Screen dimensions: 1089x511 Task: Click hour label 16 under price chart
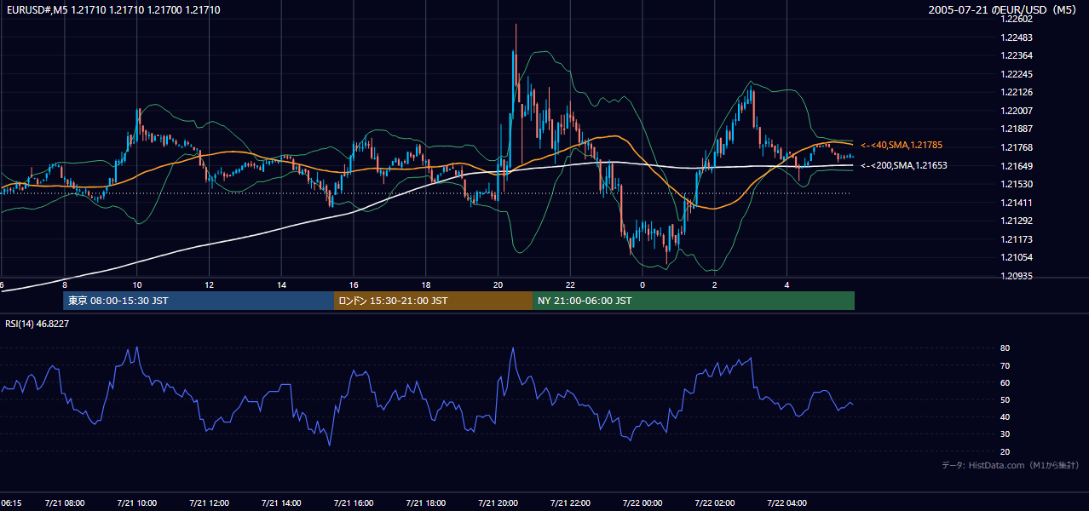(354, 284)
